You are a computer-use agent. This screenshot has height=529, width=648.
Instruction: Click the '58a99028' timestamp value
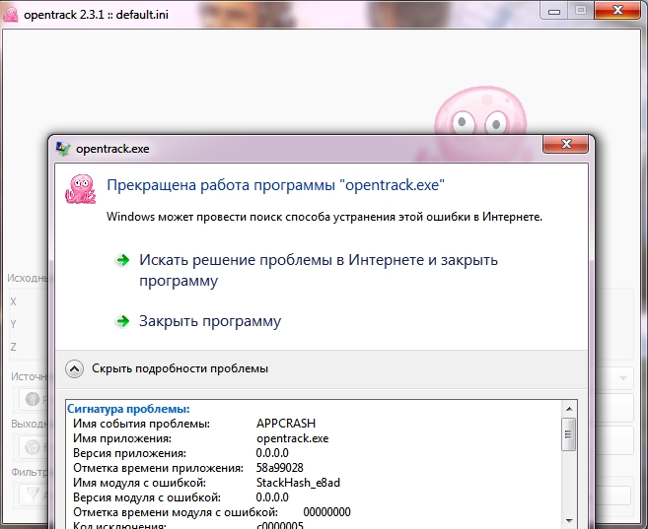point(280,468)
